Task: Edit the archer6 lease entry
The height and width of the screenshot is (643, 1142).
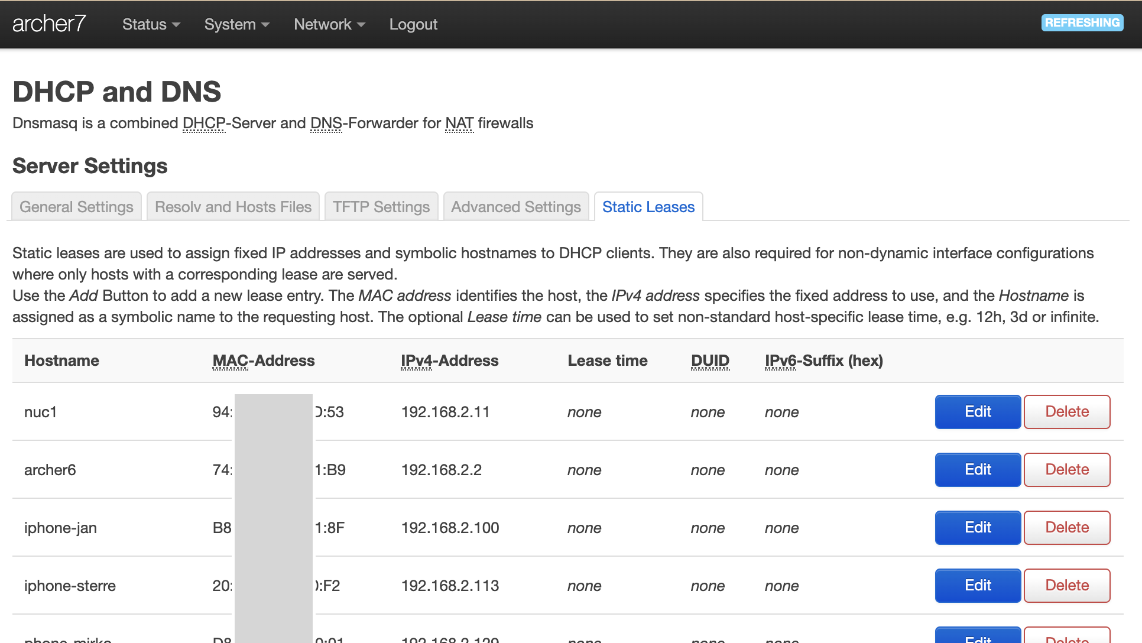Action: [978, 469]
